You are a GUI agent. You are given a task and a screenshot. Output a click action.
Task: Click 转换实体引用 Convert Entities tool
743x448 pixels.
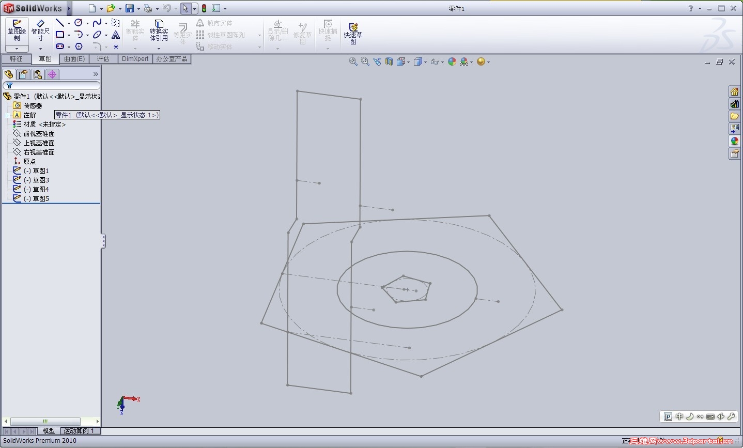click(x=159, y=31)
